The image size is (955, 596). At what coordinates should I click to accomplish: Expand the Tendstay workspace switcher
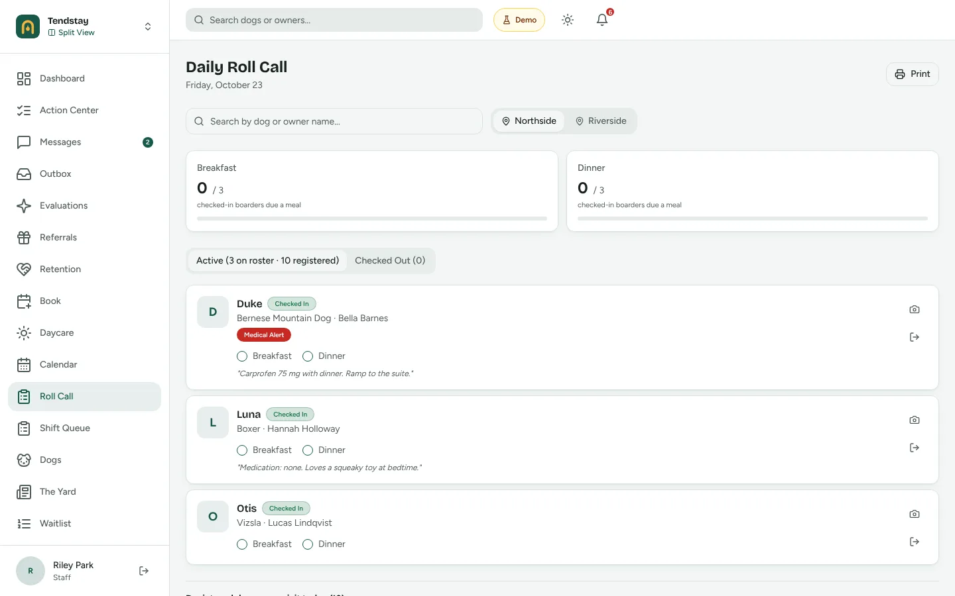pos(84,26)
